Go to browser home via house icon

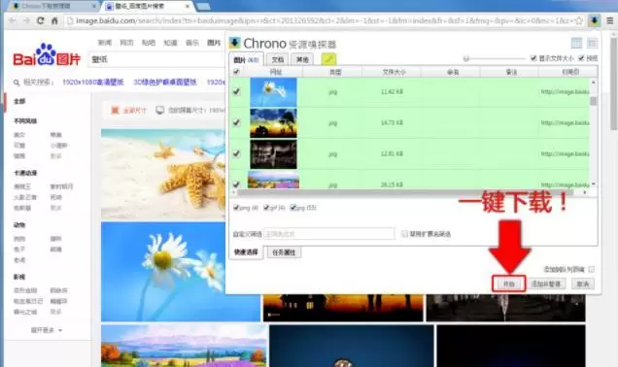click(54, 20)
